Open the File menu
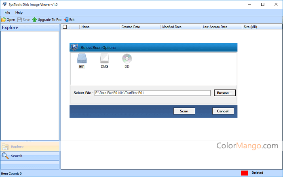The width and height of the screenshot is (283, 177). tap(7, 13)
